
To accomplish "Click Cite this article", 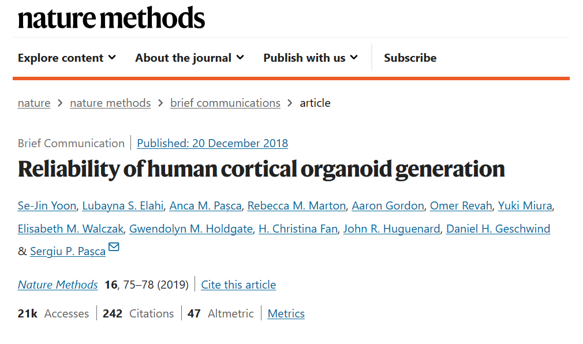I will point(238,285).
